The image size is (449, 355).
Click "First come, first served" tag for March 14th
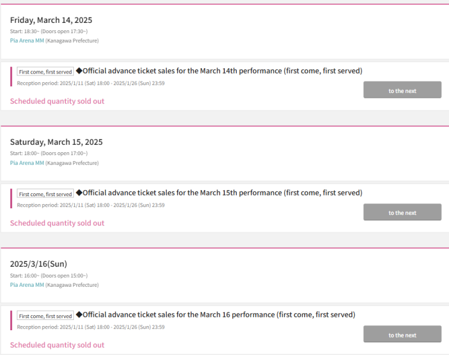click(45, 72)
